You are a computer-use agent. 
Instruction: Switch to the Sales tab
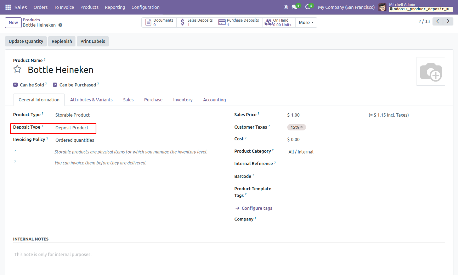point(128,100)
